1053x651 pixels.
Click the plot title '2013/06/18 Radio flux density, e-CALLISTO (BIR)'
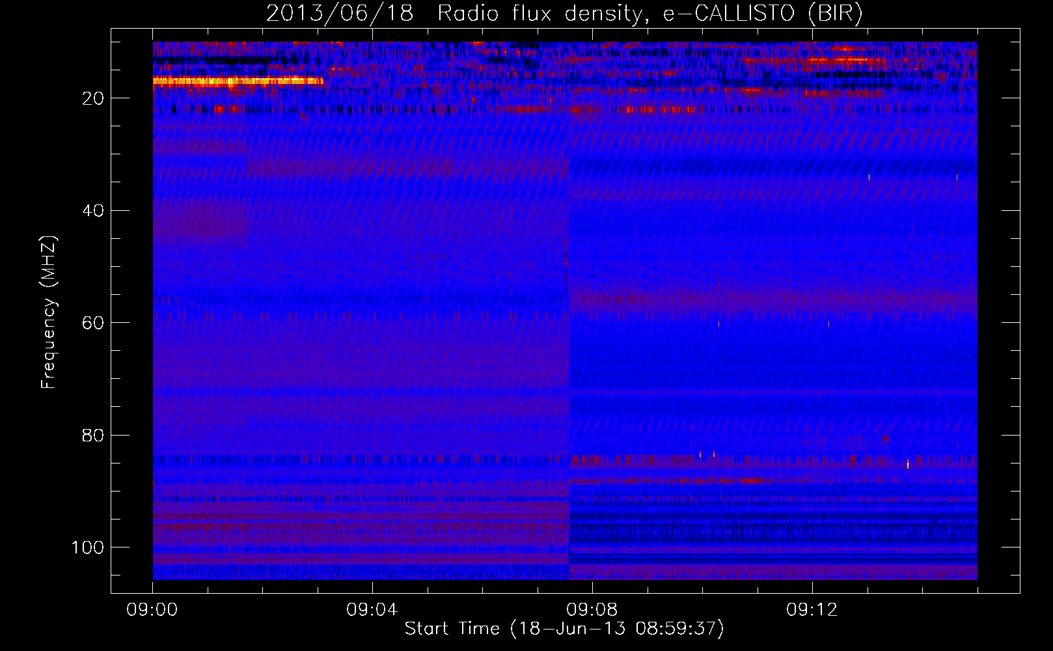(x=564, y=14)
